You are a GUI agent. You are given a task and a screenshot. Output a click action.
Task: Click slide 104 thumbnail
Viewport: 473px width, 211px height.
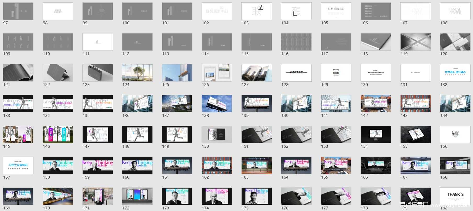tap(296, 11)
